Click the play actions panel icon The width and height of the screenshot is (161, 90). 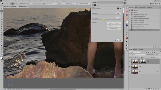point(127,41)
